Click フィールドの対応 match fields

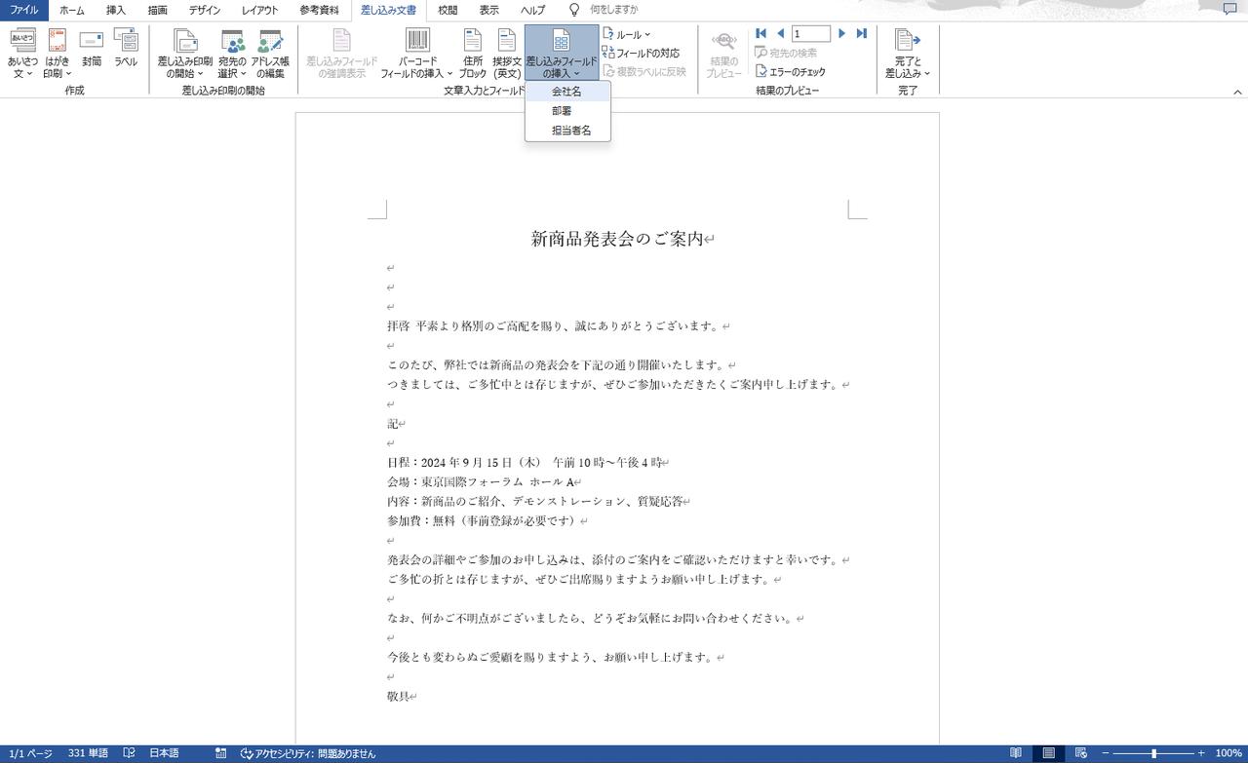click(641, 53)
